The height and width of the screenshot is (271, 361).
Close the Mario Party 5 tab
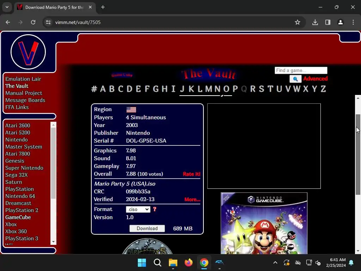point(90,7)
